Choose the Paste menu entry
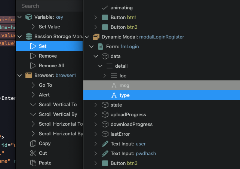This screenshot has height=169, width=240. point(45,163)
